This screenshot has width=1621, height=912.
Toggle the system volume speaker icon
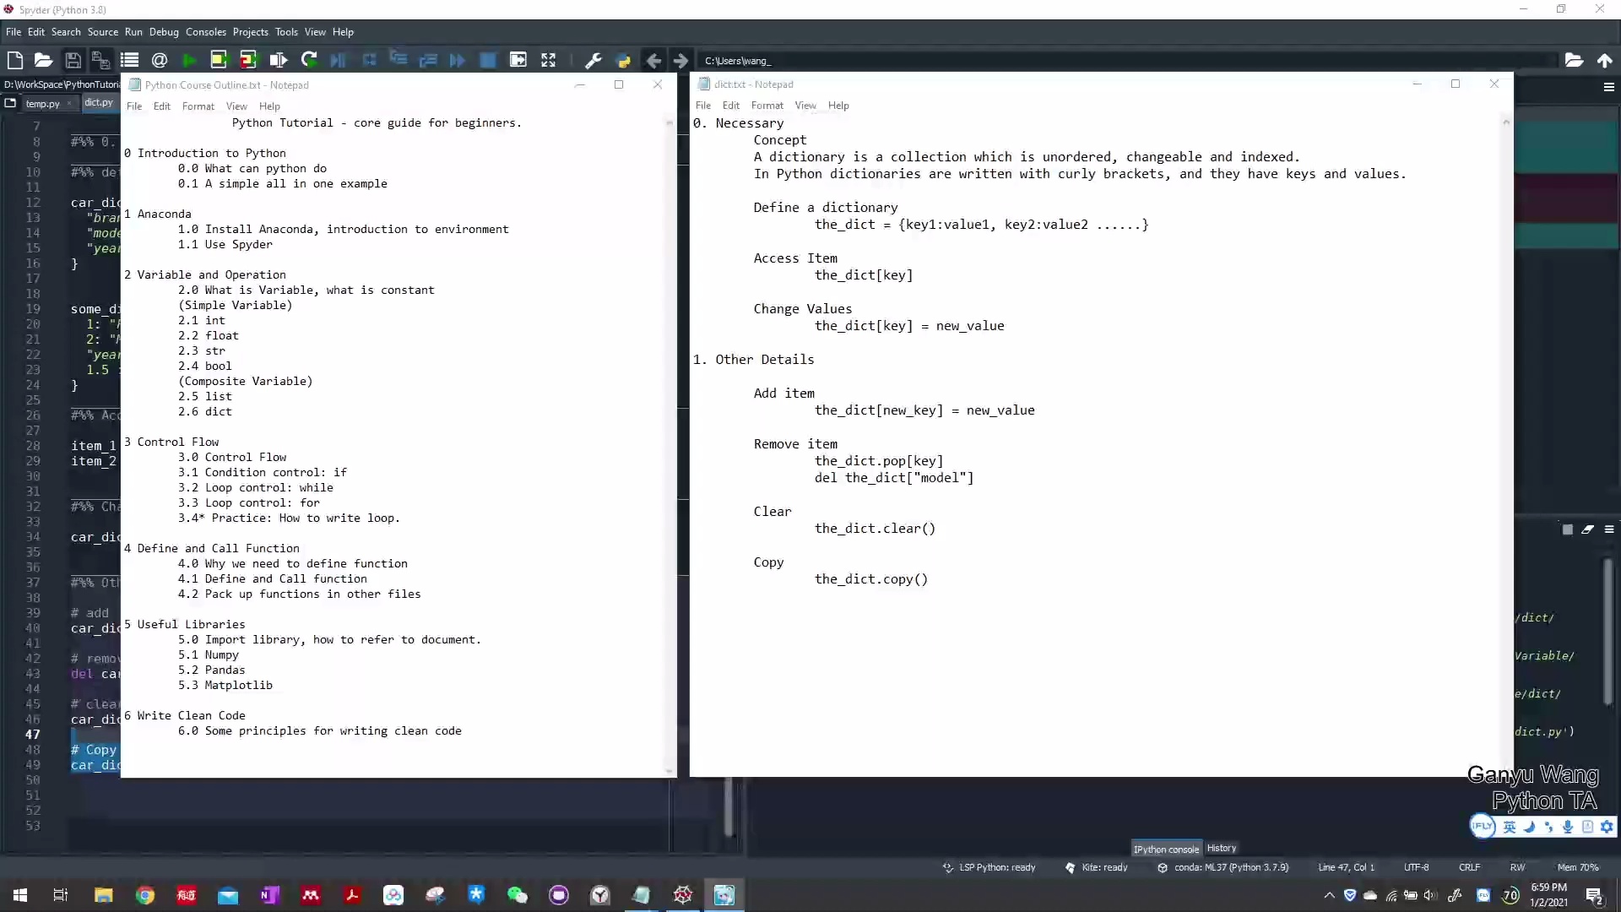(1430, 895)
